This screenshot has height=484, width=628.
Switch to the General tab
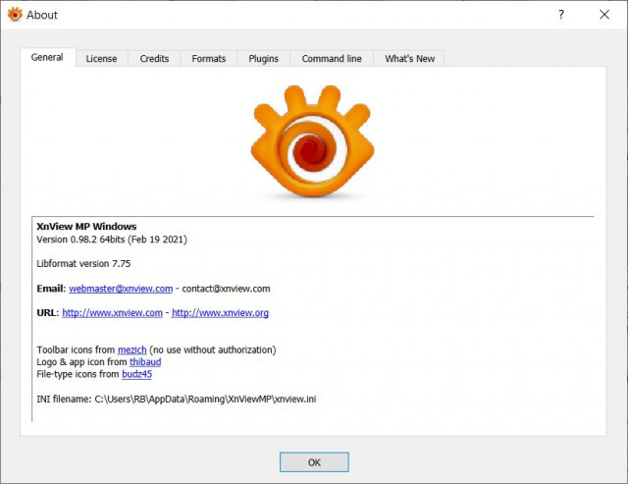[x=47, y=57]
